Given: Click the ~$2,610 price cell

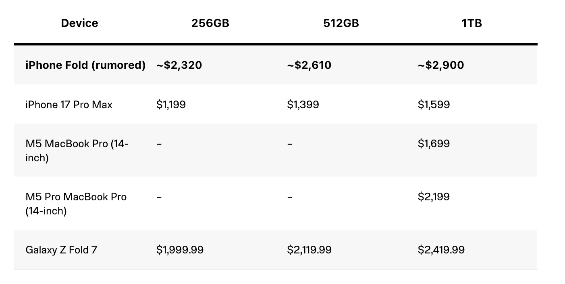Looking at the screenshot, I should click(x=309, y=65).
